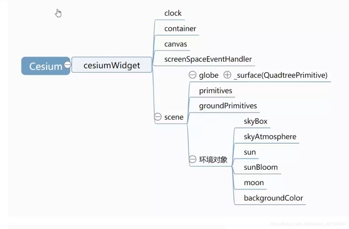The image size is (349, 229).
Task: Click the canvas node
Action: [176, 44]
